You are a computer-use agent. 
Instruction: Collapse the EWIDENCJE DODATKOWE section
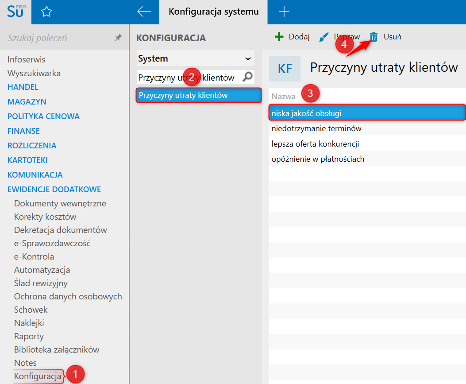click(x=54, y=189)
